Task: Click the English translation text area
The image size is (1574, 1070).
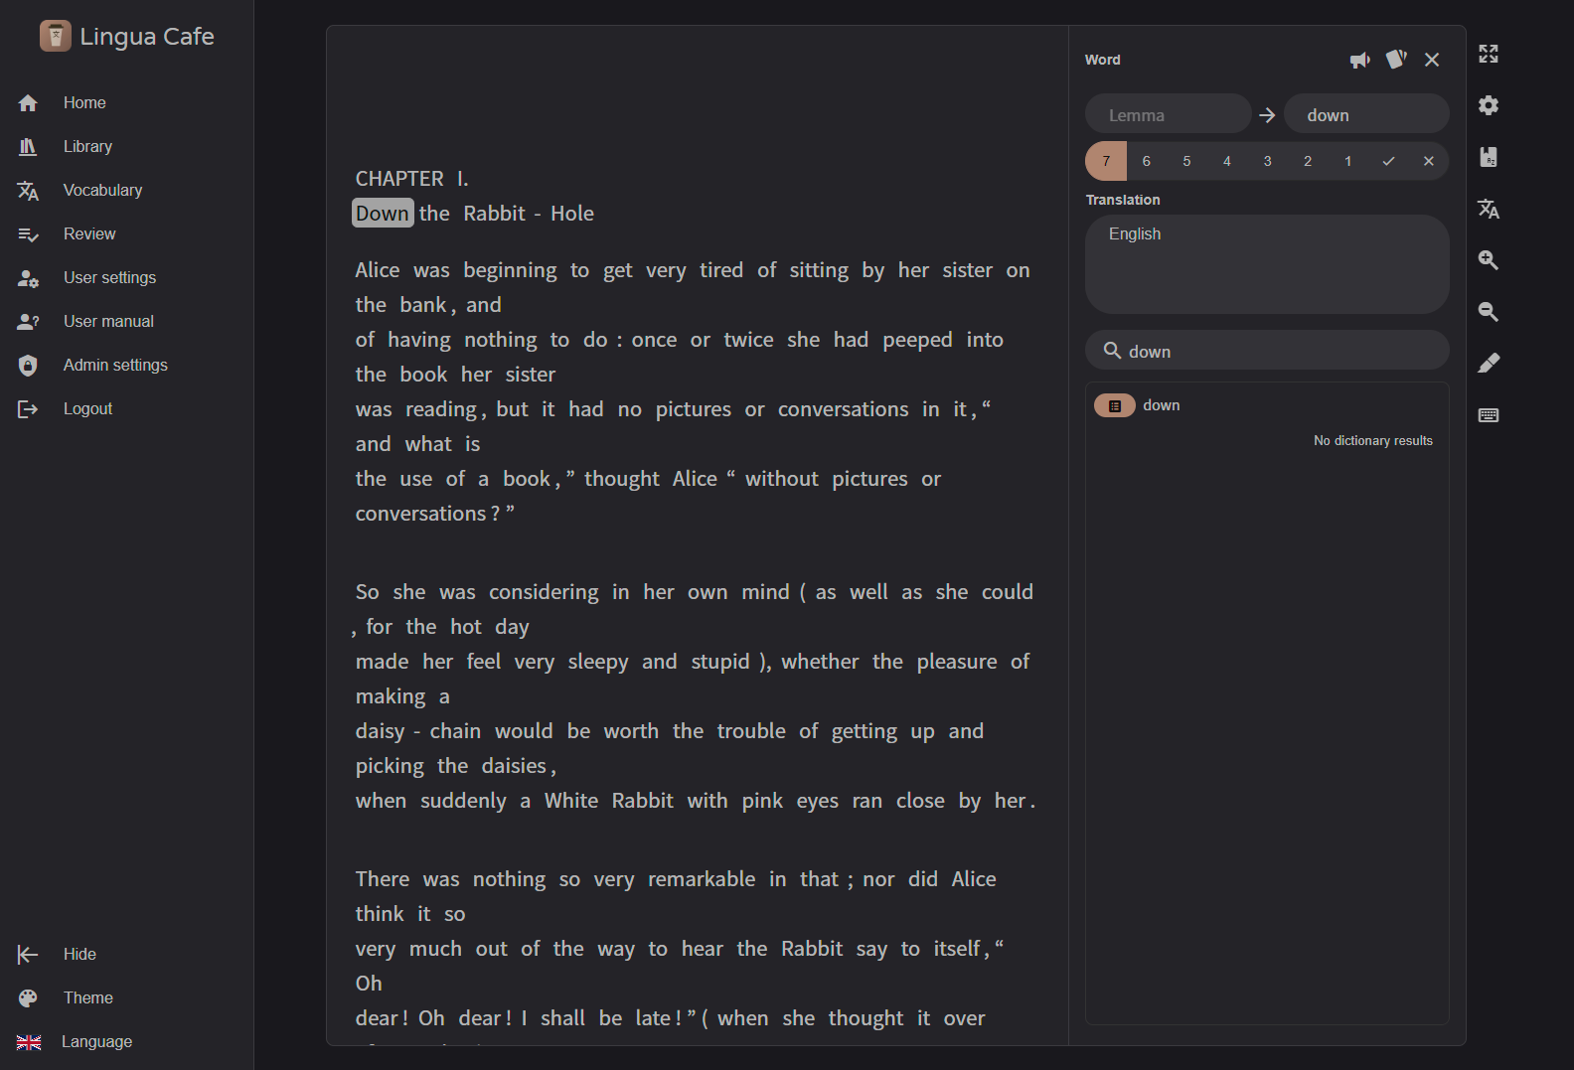Action: tap(1267, 264)
